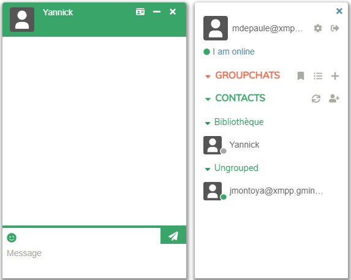Show the groupchat list icon
This screenshot has width=351, height=280.
(x=318, y=76)
